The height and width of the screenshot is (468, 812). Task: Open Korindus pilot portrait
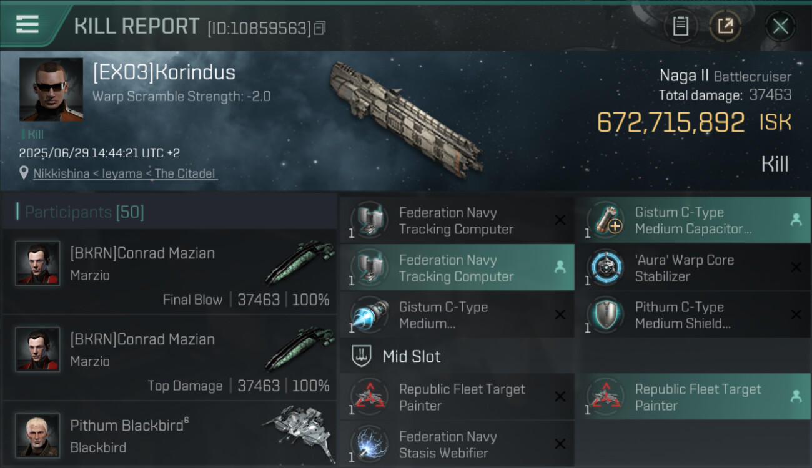coord(51,89)
